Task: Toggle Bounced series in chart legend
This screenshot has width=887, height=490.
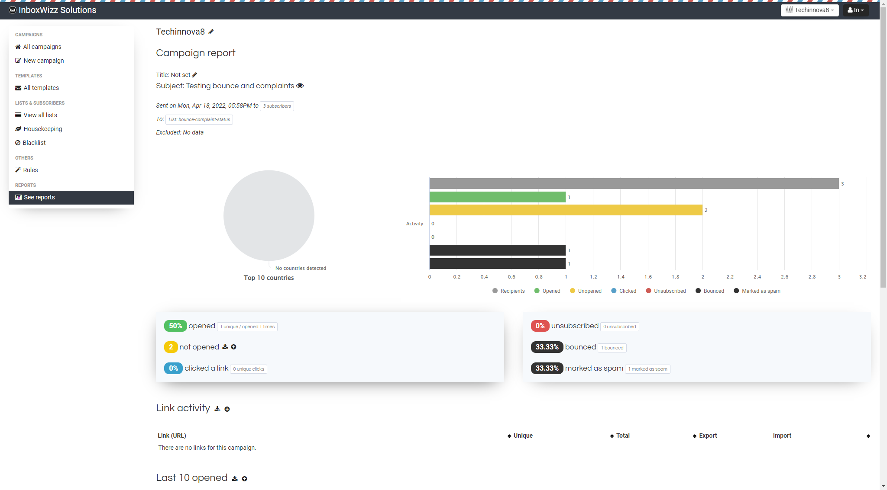Action: 709,291
